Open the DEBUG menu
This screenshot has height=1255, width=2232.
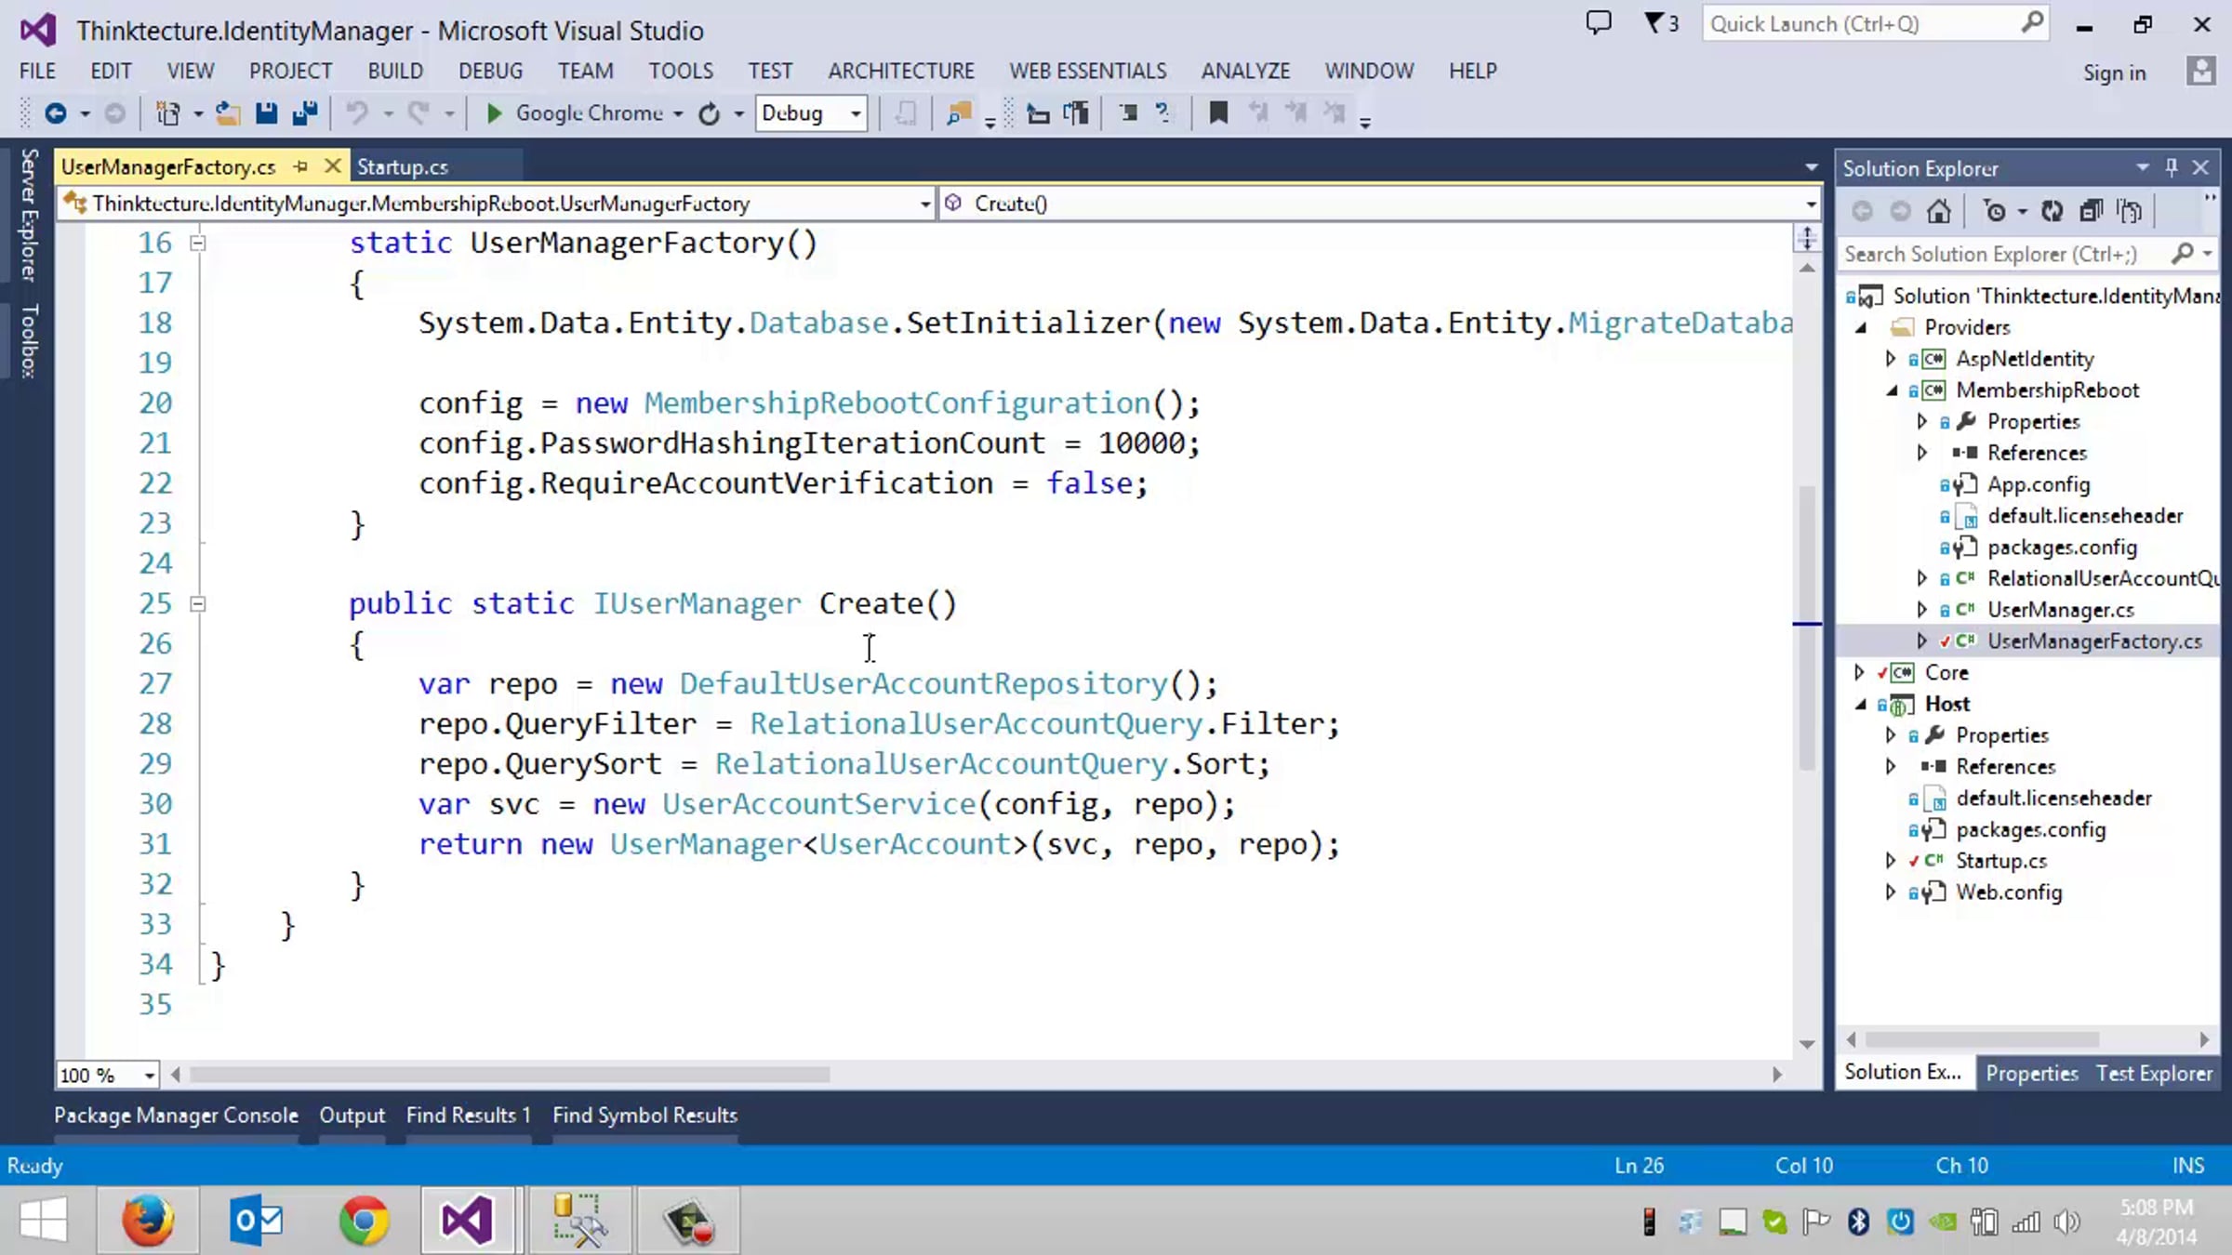490,71
